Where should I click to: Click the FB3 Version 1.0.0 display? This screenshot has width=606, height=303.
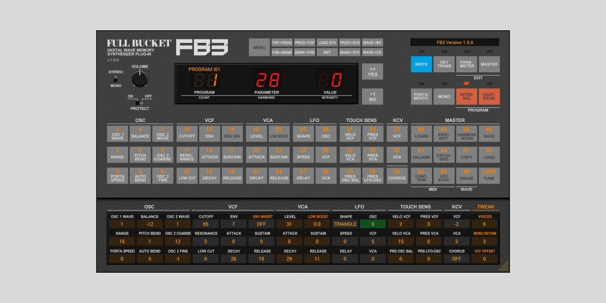coord(455,42)
